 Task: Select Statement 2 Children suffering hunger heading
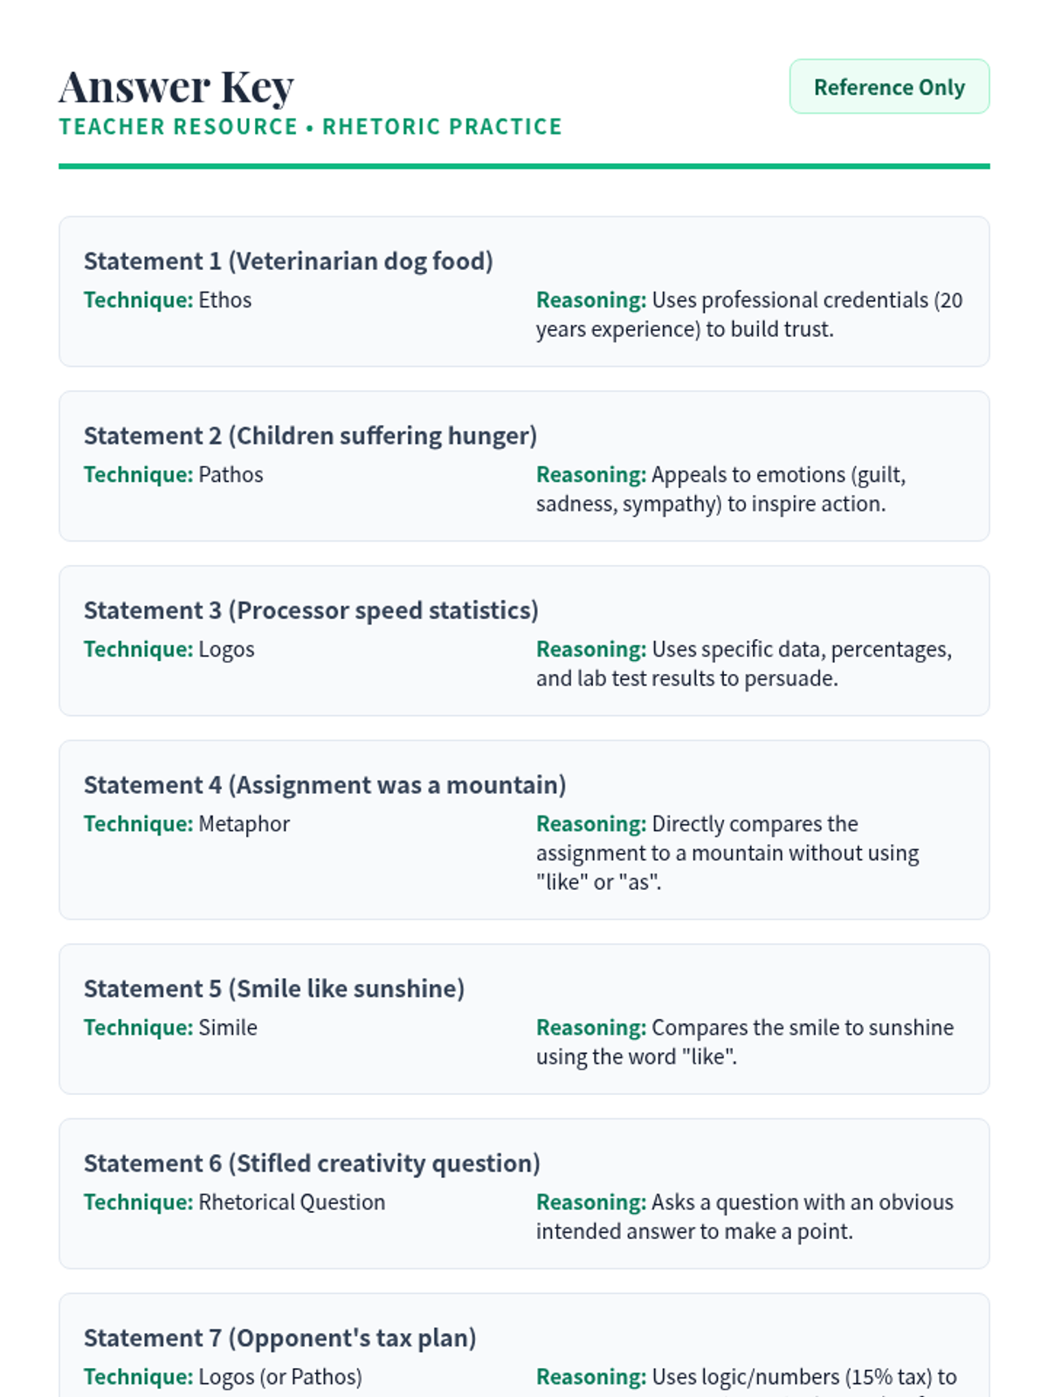(x=310, y=436)
